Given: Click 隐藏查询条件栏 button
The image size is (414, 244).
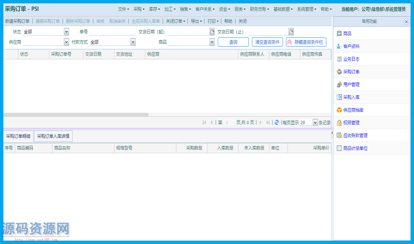Looking at the screenshot, I should [x=306, y=42].
